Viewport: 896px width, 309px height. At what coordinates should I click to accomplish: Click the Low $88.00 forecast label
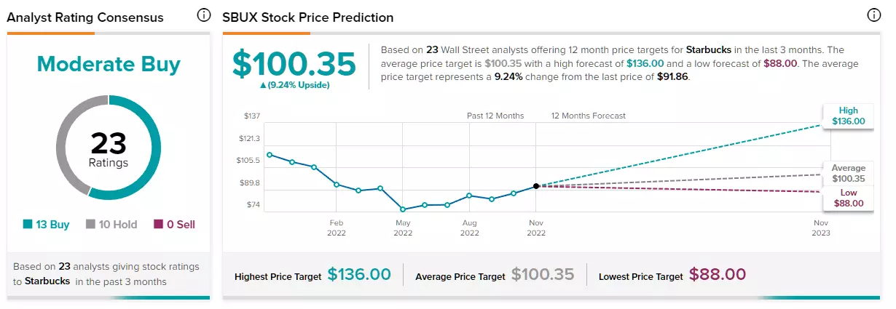click(x=848, y=198)
